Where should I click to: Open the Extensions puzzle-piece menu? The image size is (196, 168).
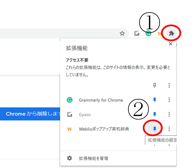pos(171,33)
